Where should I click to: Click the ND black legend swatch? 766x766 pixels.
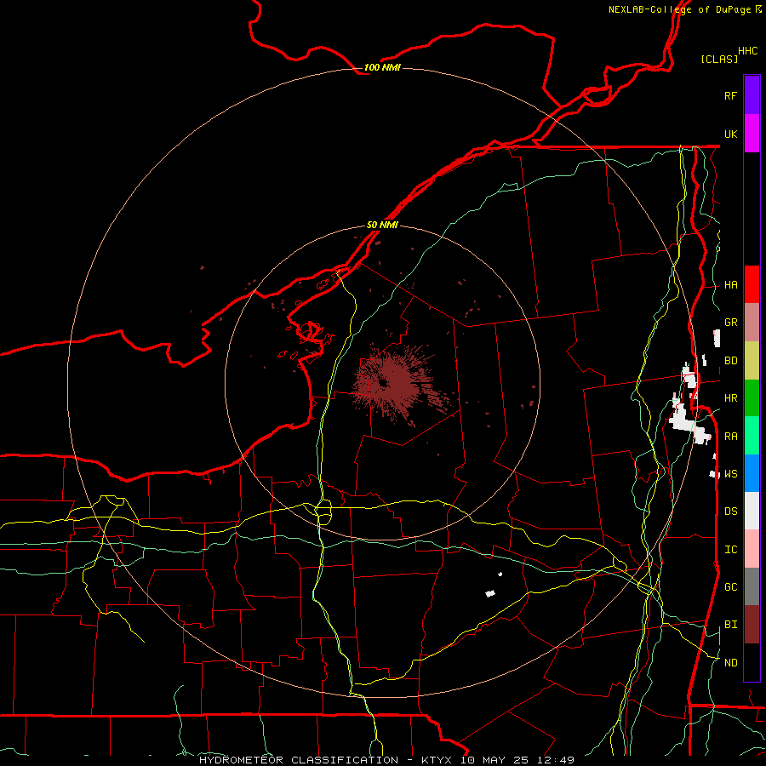(x=752, y=662)
